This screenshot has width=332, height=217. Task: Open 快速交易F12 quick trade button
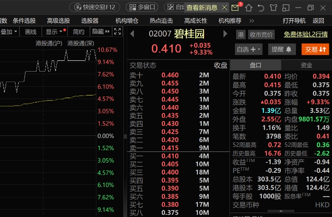point(95,7)
